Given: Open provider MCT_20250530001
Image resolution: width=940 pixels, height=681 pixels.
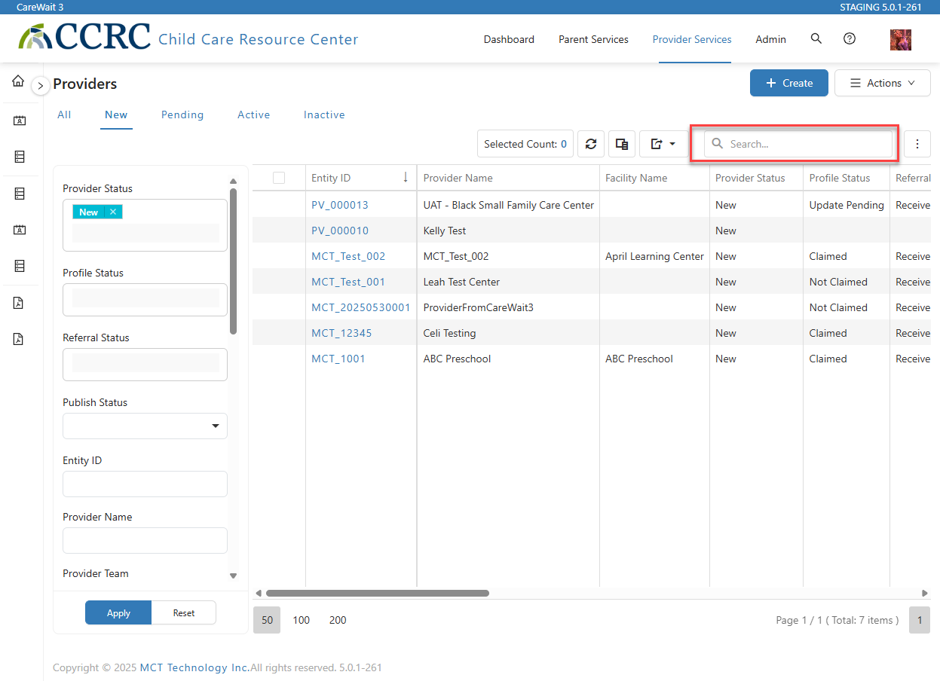Looking at the screenshot, I should tap(361, 307).
